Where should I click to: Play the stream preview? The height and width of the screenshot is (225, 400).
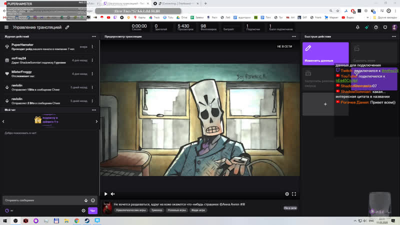[106, 194]
